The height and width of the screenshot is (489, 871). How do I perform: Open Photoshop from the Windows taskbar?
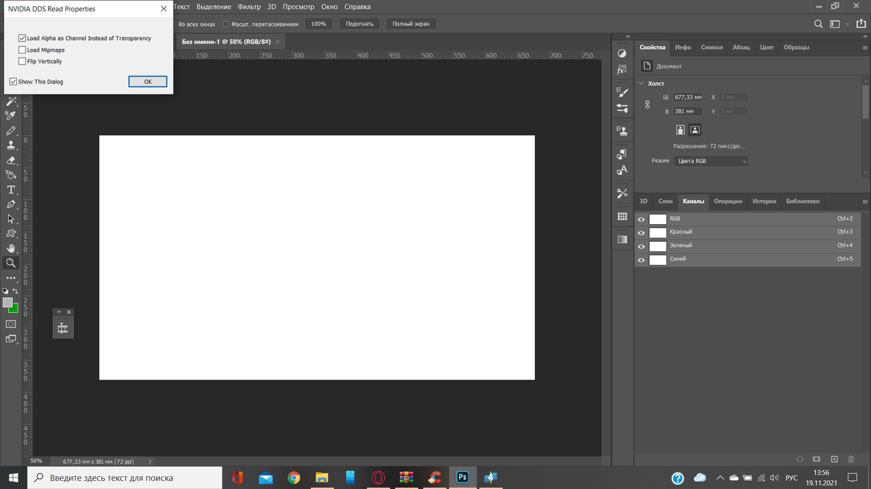(x=462, y=477)
